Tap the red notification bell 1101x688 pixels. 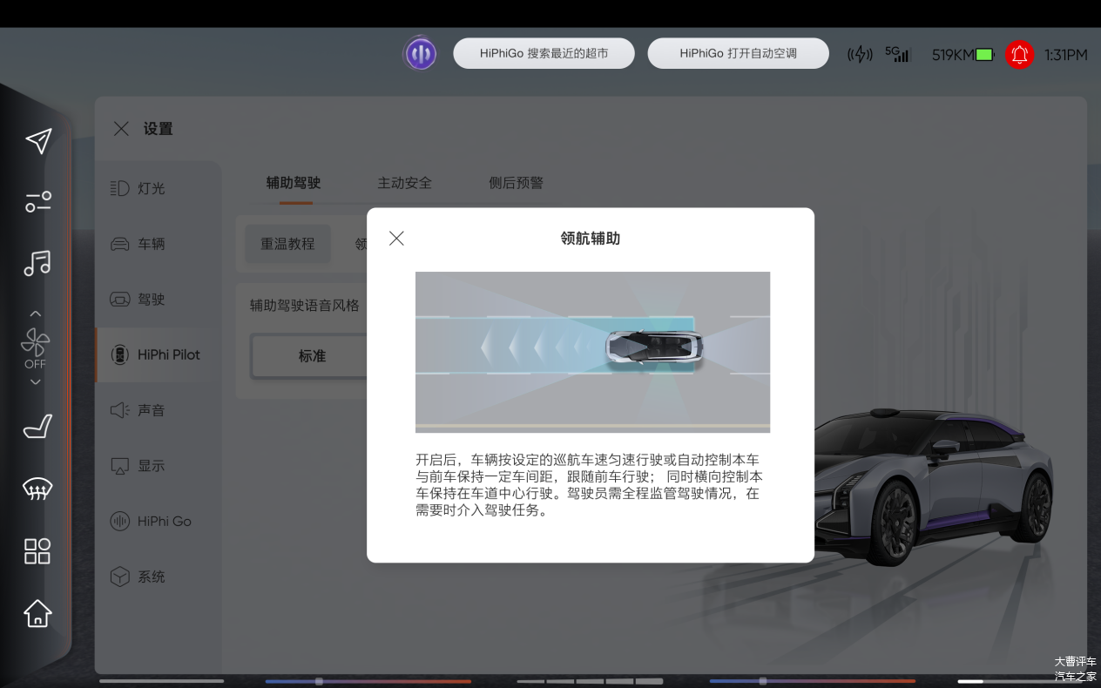[1019, 55]
